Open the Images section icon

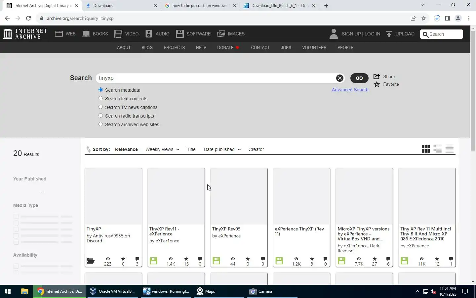(x=221, y=34)
